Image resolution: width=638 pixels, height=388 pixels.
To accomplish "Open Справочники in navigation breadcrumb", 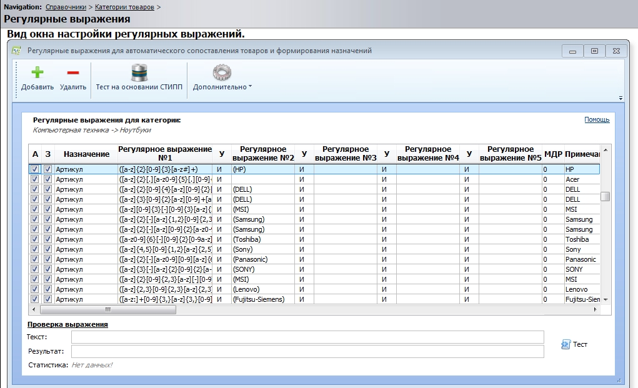I will (x=66, y=7).
